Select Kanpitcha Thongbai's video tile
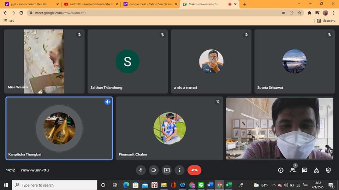The image size is (339, 190). tap(59, 128)
